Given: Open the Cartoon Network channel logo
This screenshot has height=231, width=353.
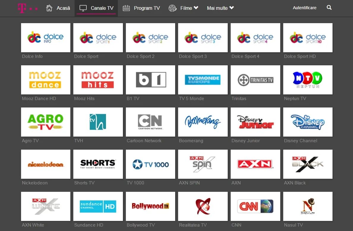Looking at the screenshot, I should coord(151,122).
